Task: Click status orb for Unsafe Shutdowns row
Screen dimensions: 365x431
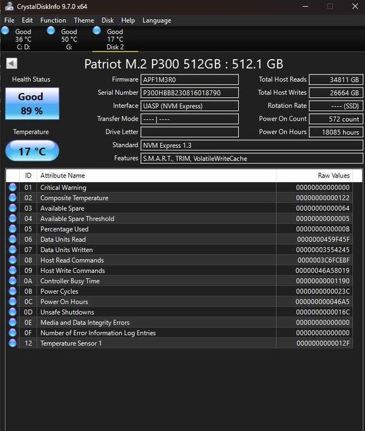Action: coord(13,312)
